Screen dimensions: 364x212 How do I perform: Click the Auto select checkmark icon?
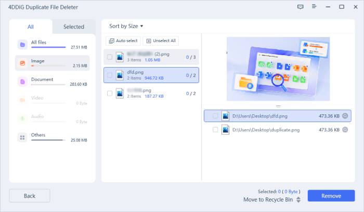pyautogui.click(x=112, y=41)
